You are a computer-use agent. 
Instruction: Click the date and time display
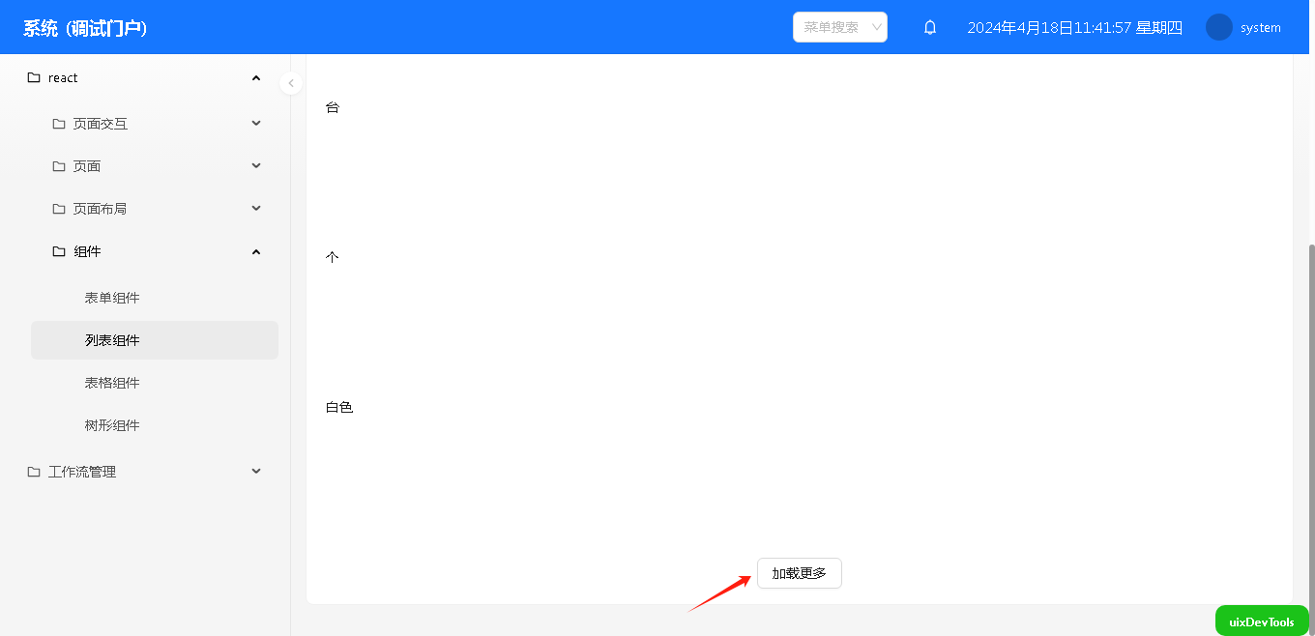(x=1075, y=27)
